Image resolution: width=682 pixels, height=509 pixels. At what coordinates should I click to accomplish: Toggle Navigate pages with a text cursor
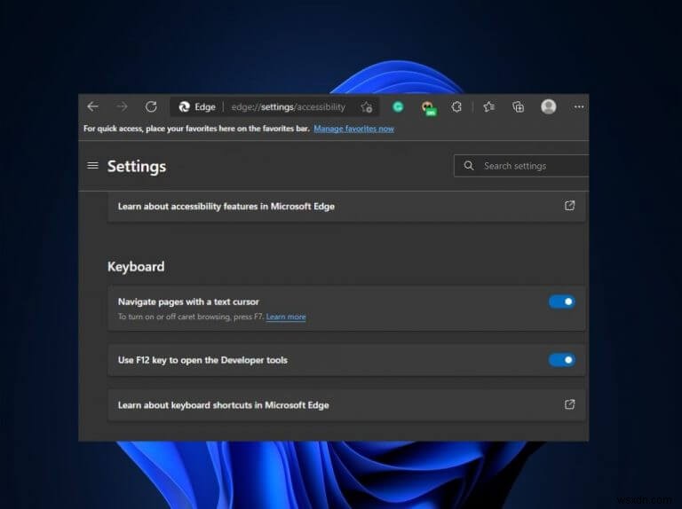point(562,301)
